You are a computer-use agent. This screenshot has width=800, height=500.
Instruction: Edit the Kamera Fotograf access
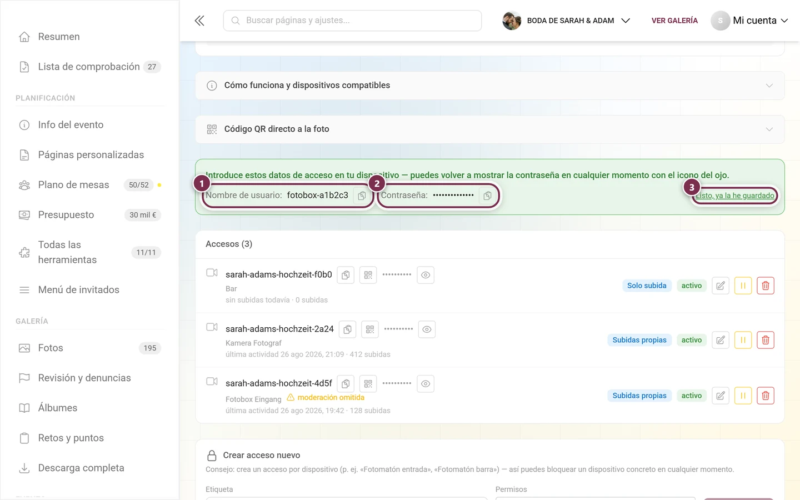tap(721, 340)
